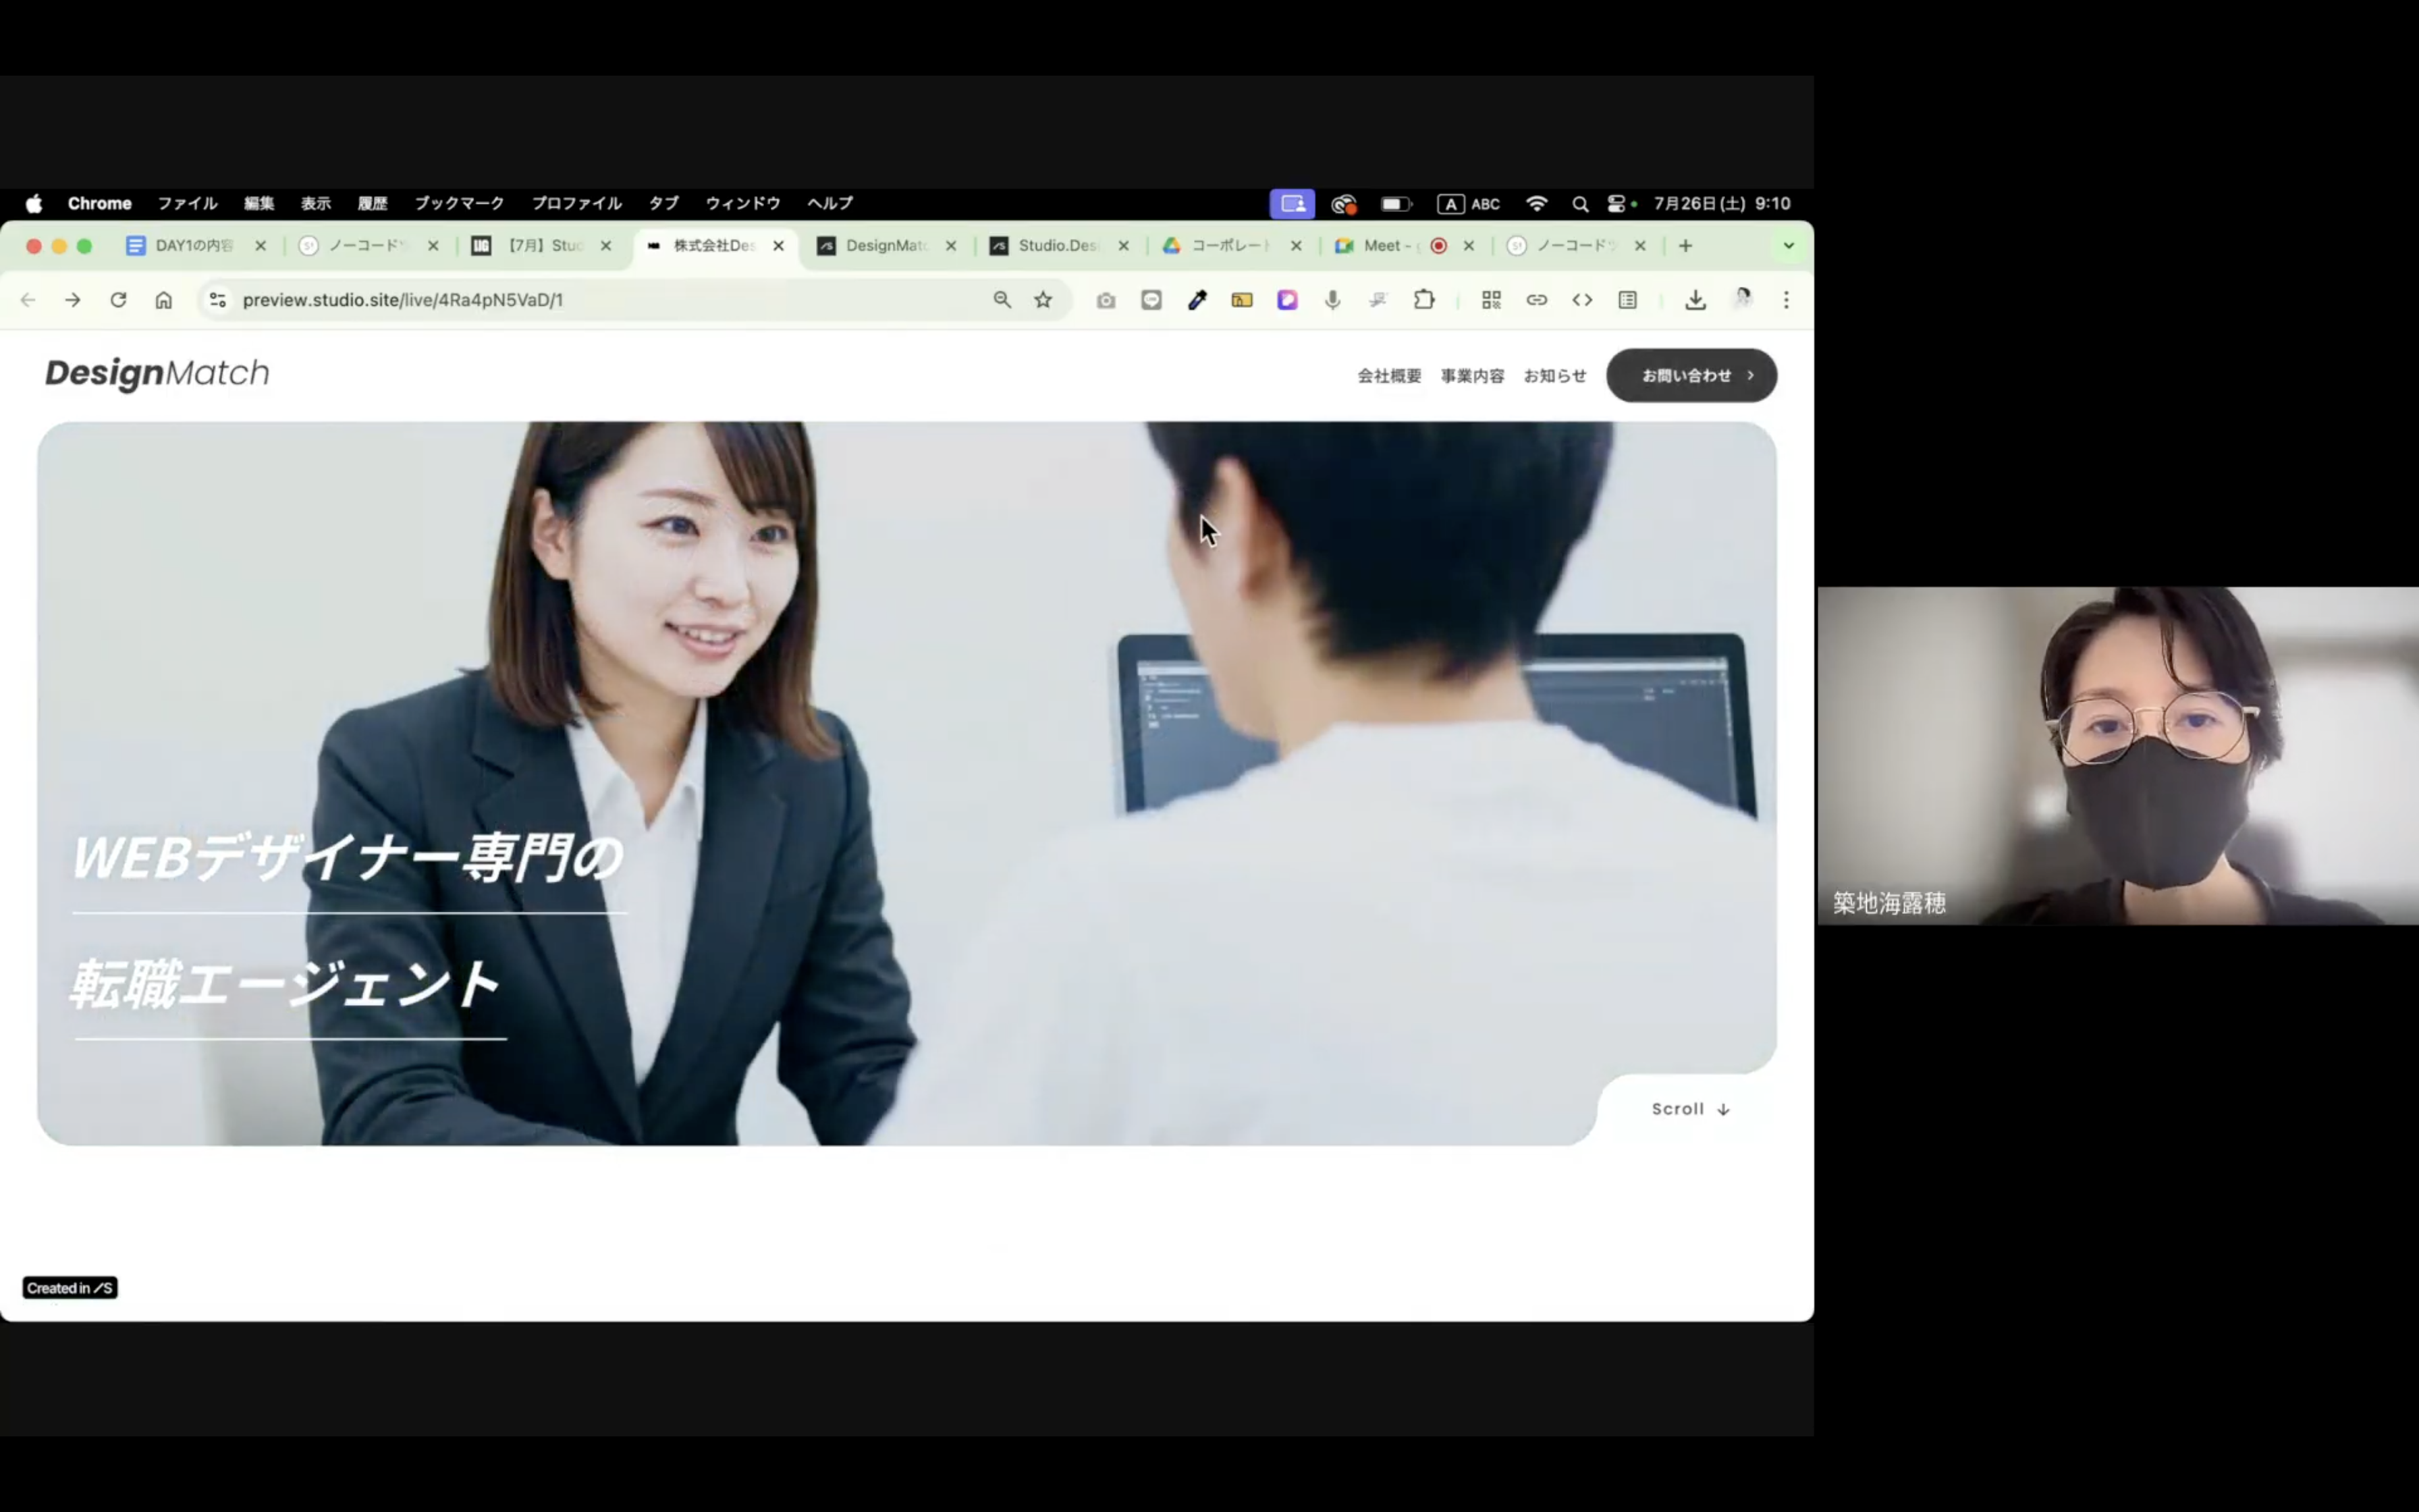
Task: Open macOS Control Center in menu bar
Action: click(x=1616, y=204)
